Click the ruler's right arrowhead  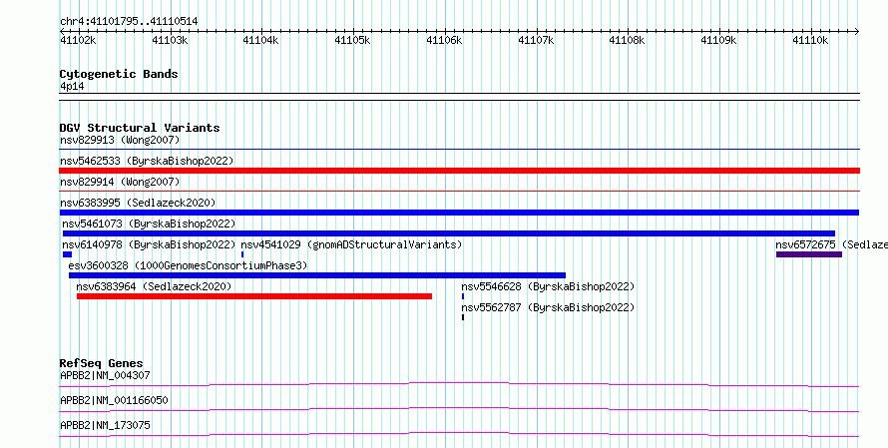(x=857, y=31)
